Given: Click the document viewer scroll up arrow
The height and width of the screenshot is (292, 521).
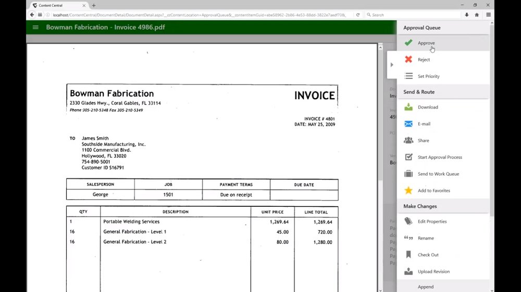Looking at the screenshot, I should pos(380,47).
